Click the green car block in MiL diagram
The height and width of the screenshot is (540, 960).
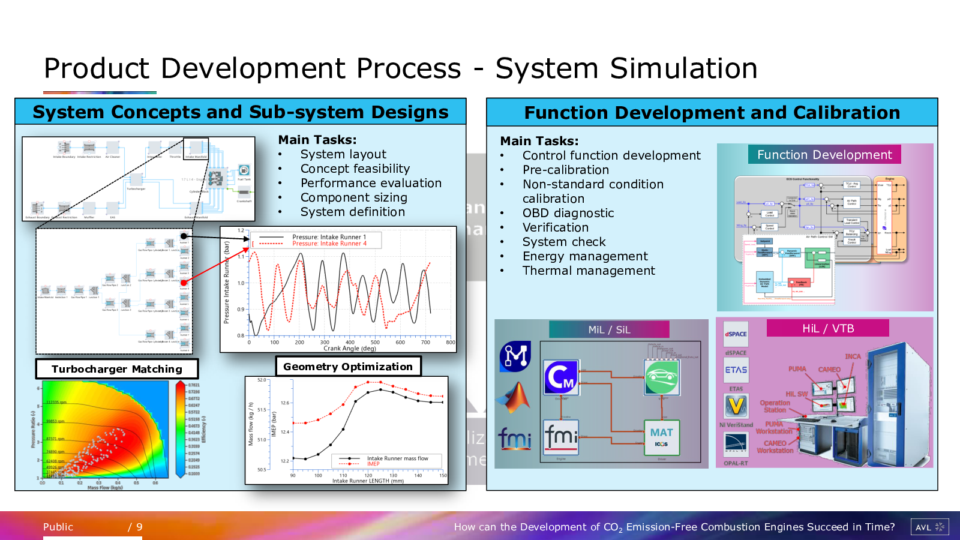[662, 377]
